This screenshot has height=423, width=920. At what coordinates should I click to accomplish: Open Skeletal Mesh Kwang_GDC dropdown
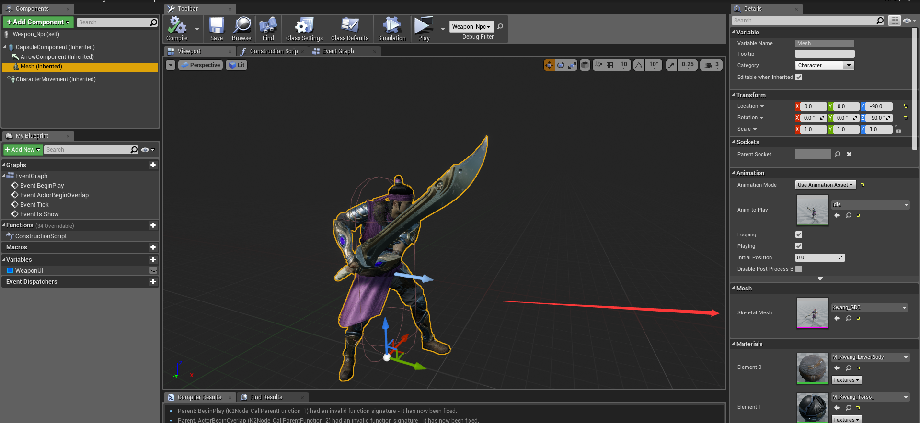point(869,308)
